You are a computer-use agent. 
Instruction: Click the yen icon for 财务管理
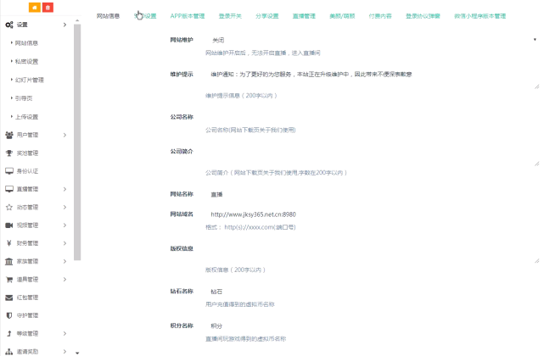(x=9, y=243)
